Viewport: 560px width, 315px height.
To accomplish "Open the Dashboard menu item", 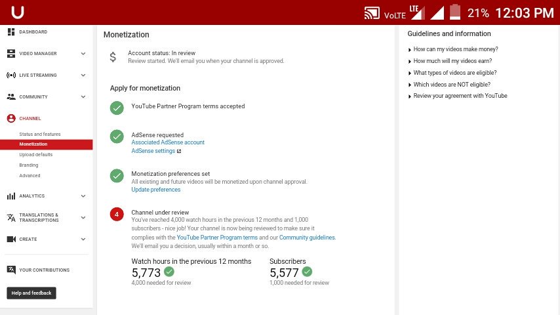I will point(33,31).
